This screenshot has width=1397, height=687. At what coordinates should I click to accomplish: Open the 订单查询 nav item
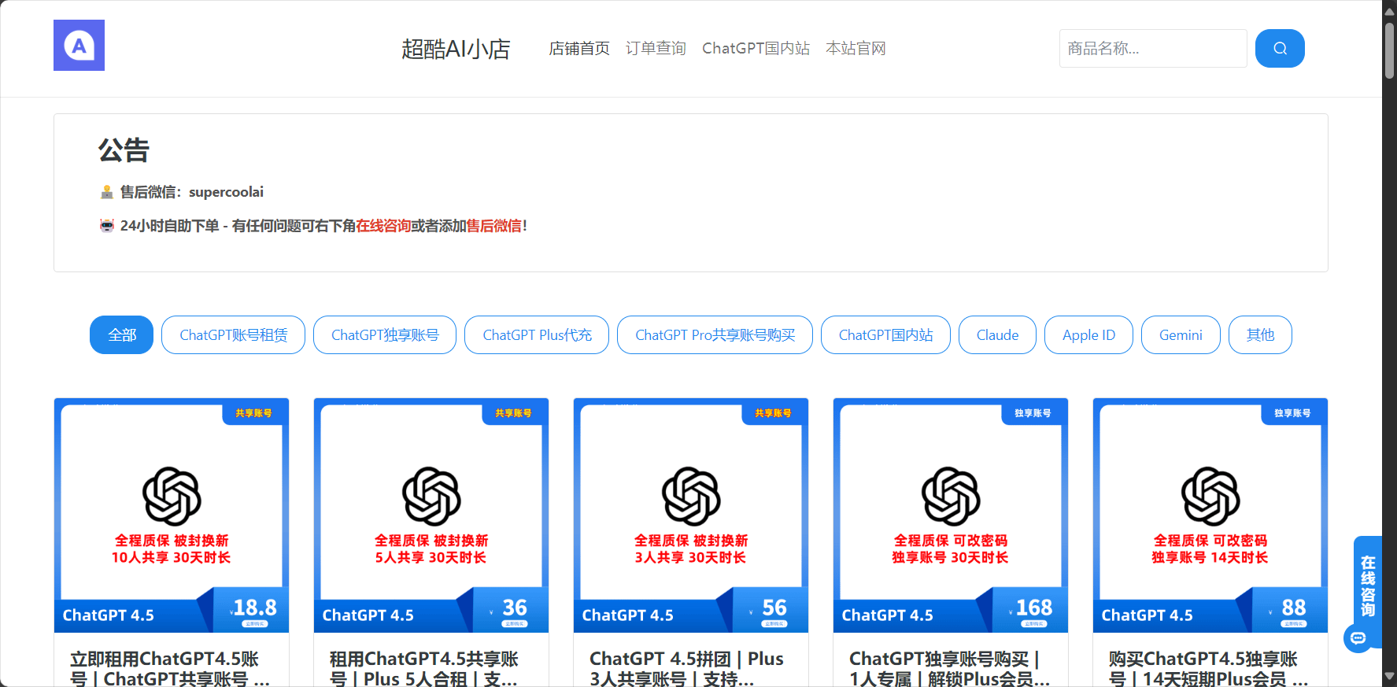(x=656, y=49)
